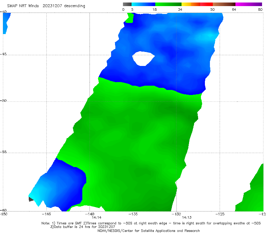Click the green segment of the color bar
The width and height of the screenshot is (266, 233).
[x=168, y=4]
